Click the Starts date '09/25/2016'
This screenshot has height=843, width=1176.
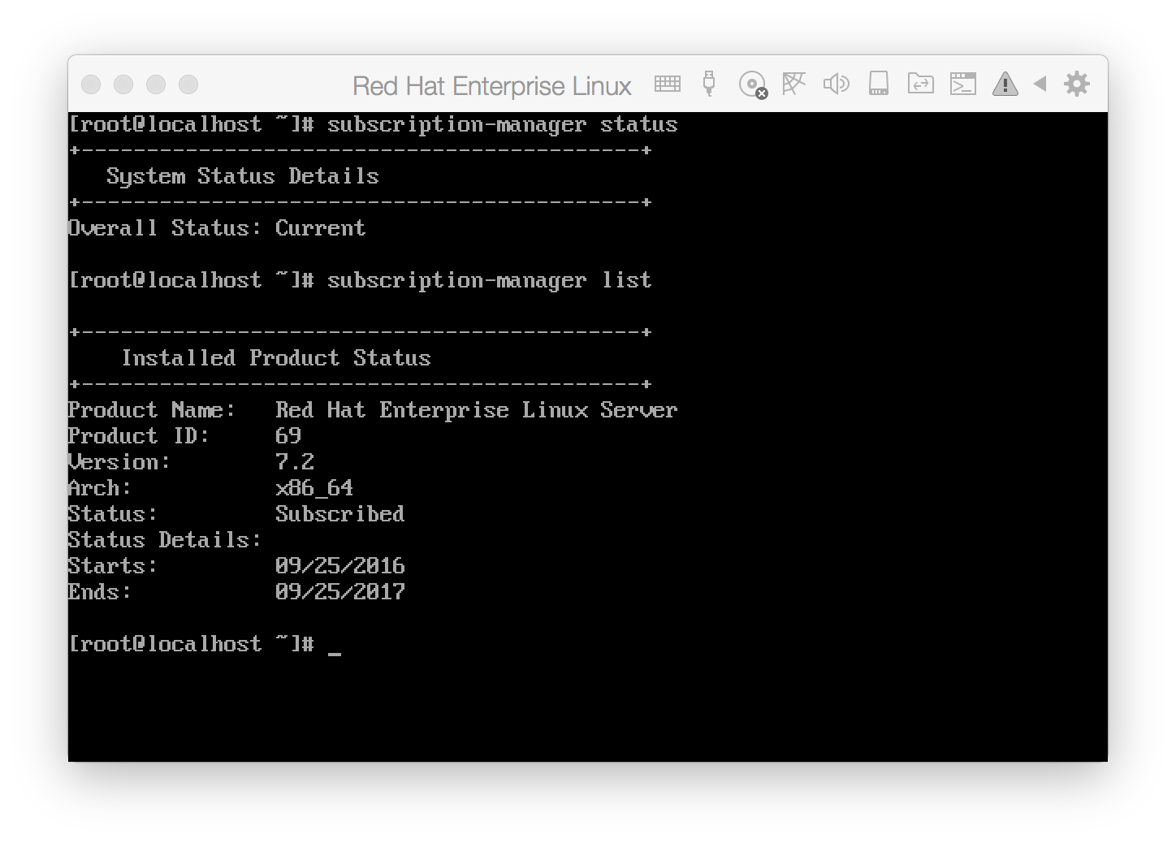click(x=340, y=566)
